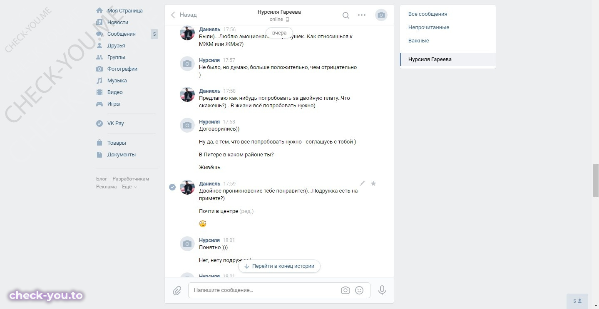Click the VK Pay ruble icon
Viewport: 599px width, 309px height.
99,123
